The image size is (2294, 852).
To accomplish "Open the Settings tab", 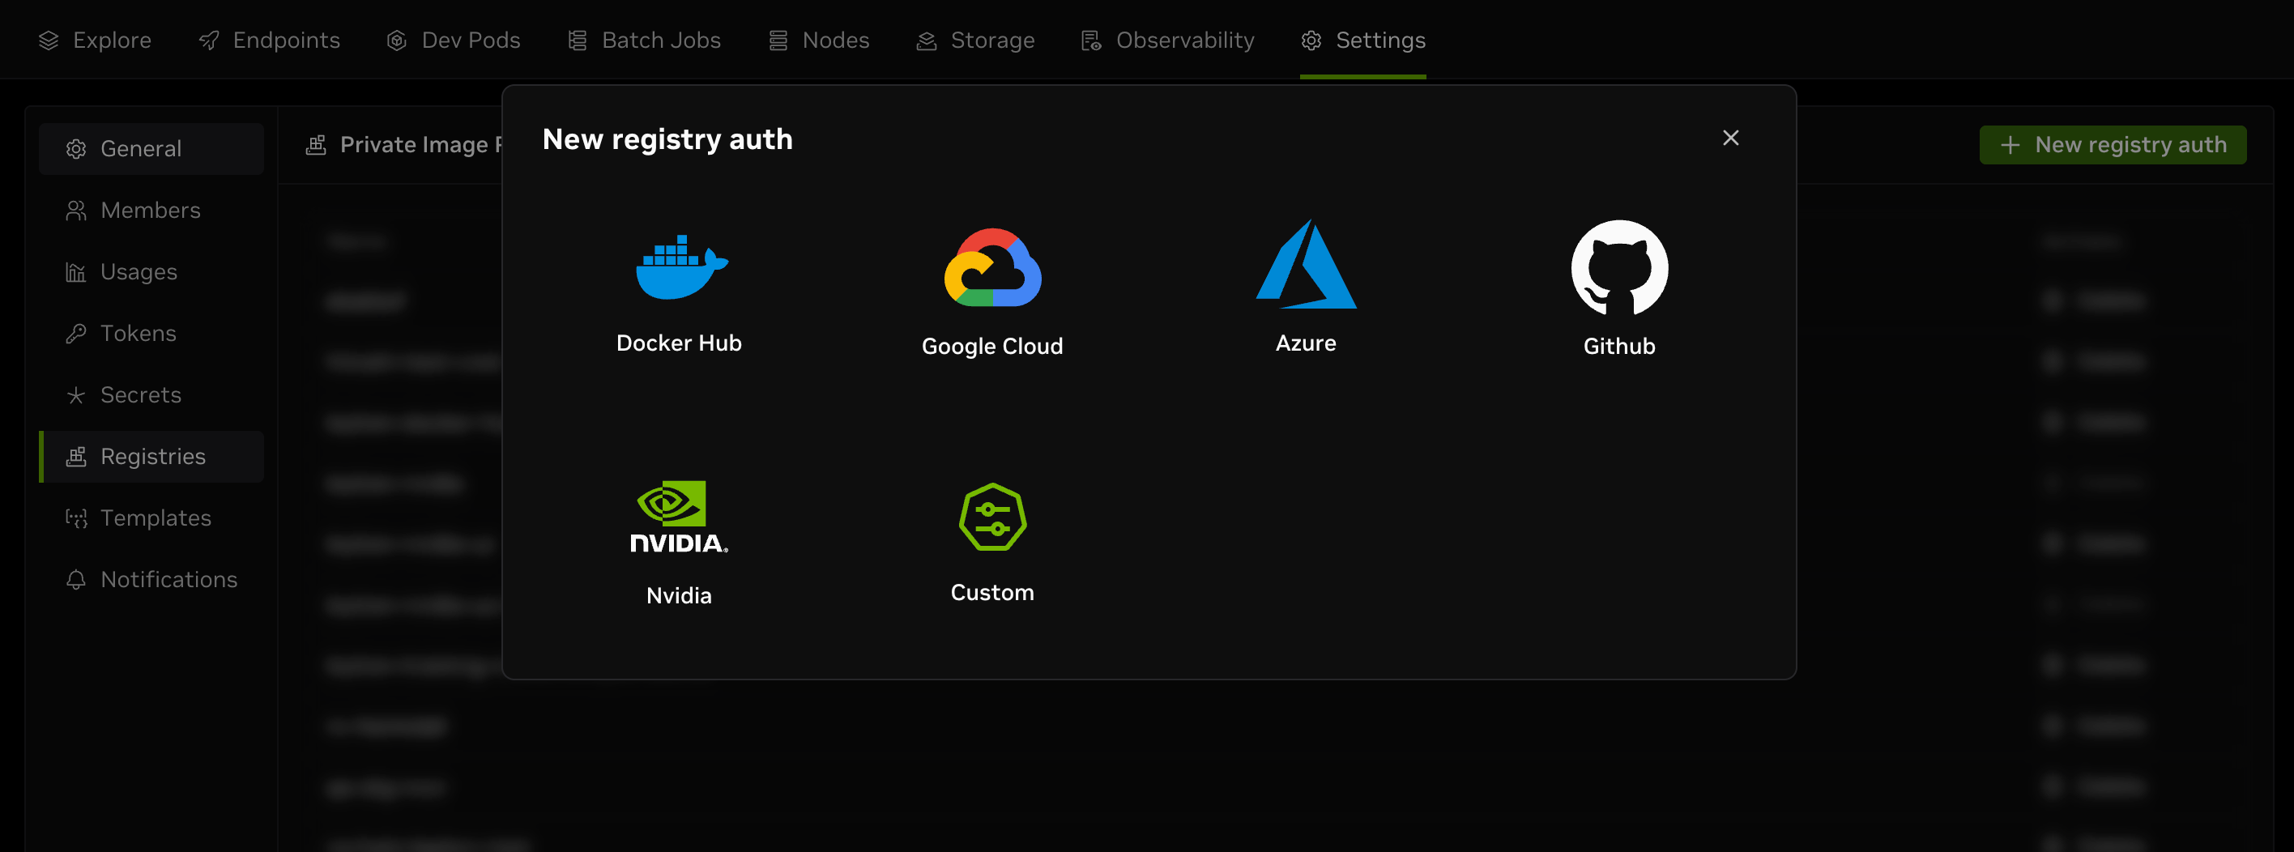I will (1362, 40).
